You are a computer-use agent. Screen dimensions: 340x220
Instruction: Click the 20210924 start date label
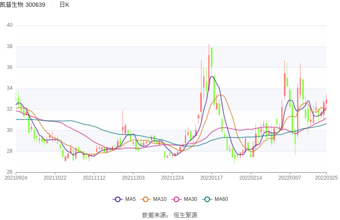tap(16, 178)
